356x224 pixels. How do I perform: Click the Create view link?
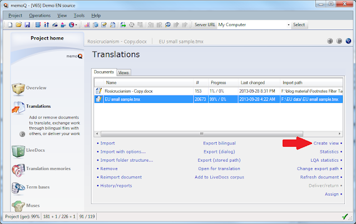pos(326,143)
